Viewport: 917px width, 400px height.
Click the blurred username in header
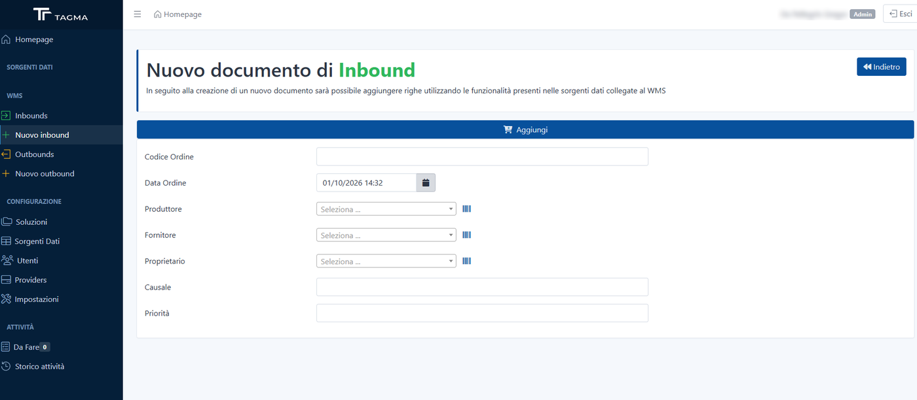(814, 14)
